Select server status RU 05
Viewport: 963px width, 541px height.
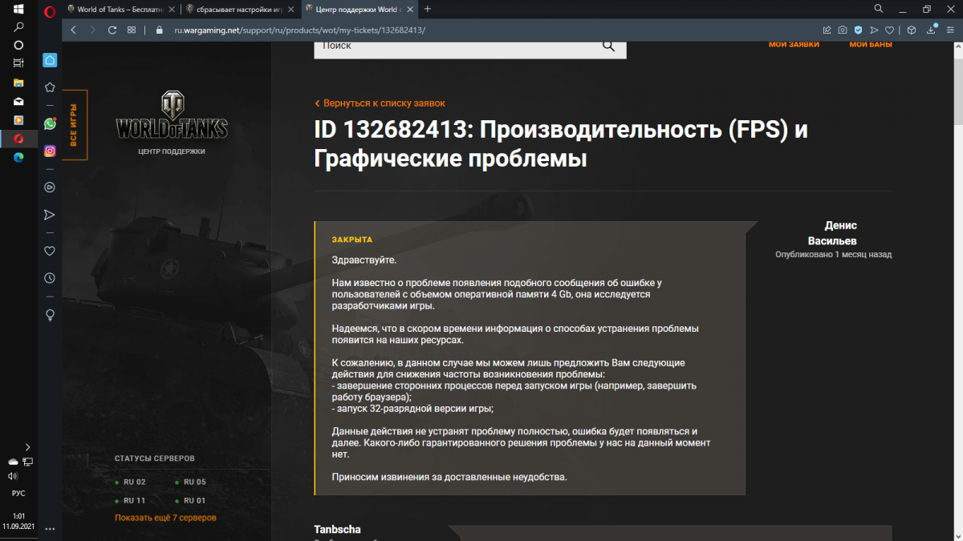[x=190, y=482]
